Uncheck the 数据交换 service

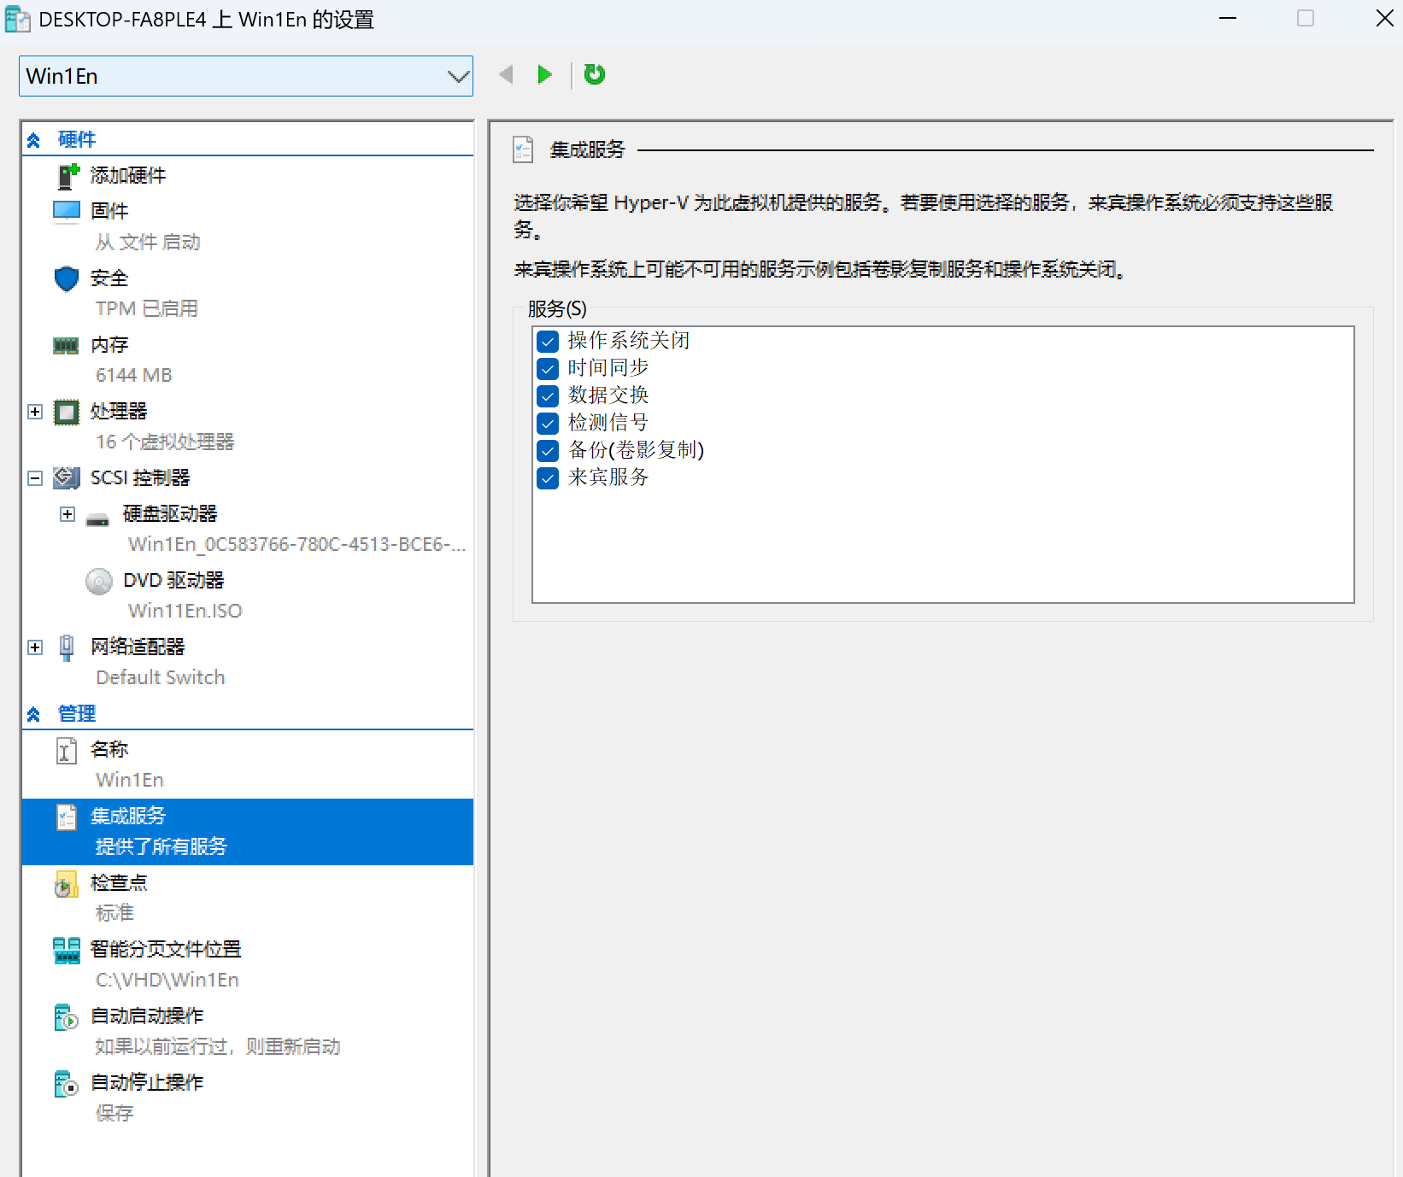pos(548,396)
